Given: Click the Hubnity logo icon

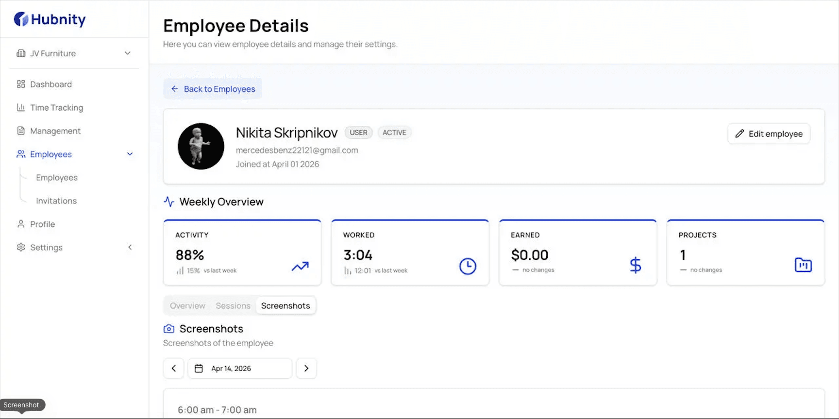Looking at the screenshot, I should coord(21,19).
